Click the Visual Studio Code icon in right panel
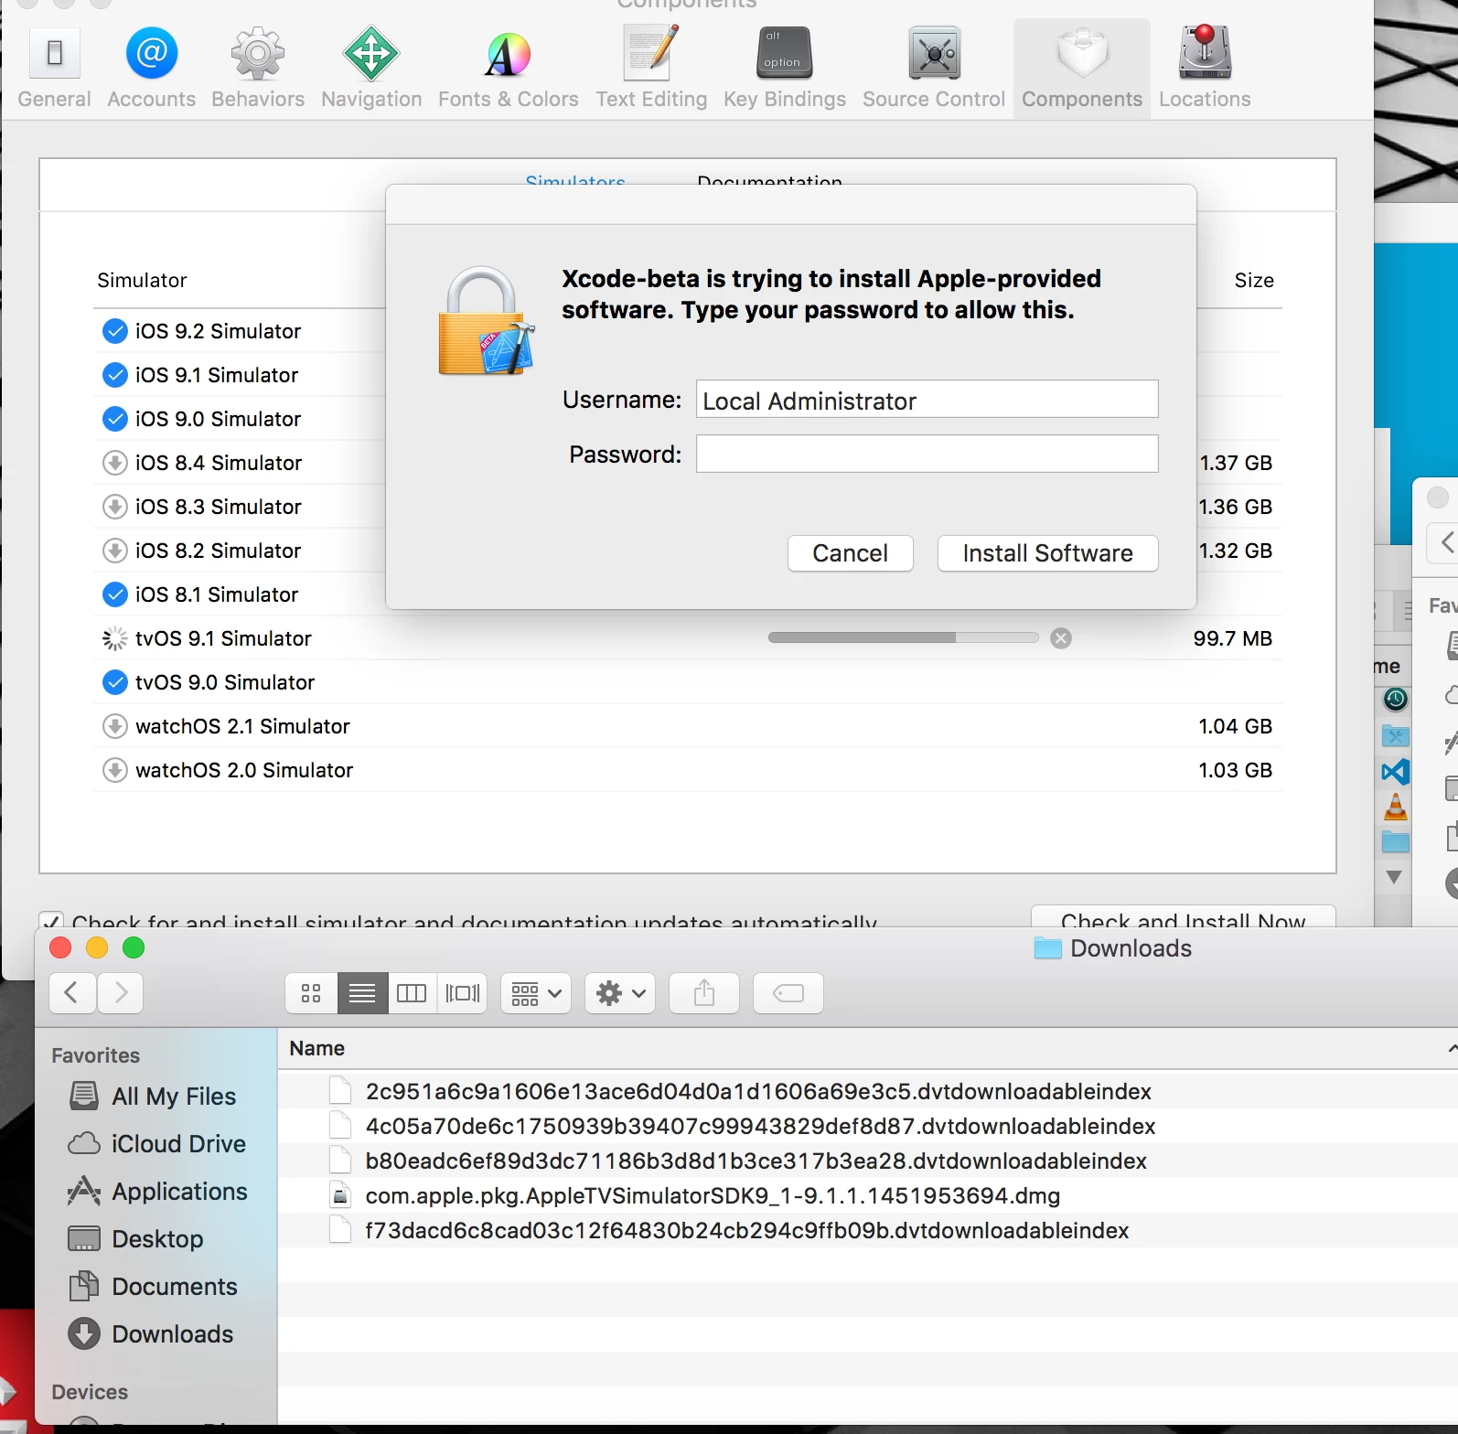 tap(1396, 772)
